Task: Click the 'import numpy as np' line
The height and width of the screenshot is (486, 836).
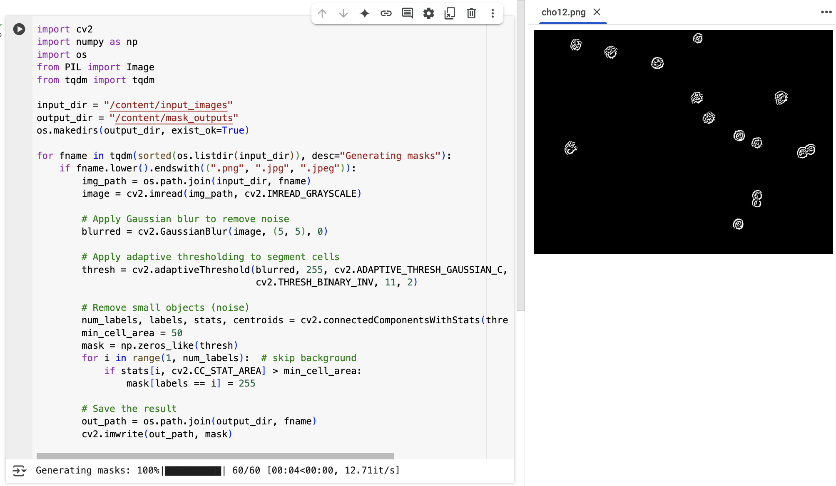Action: [x=87, y=42]
